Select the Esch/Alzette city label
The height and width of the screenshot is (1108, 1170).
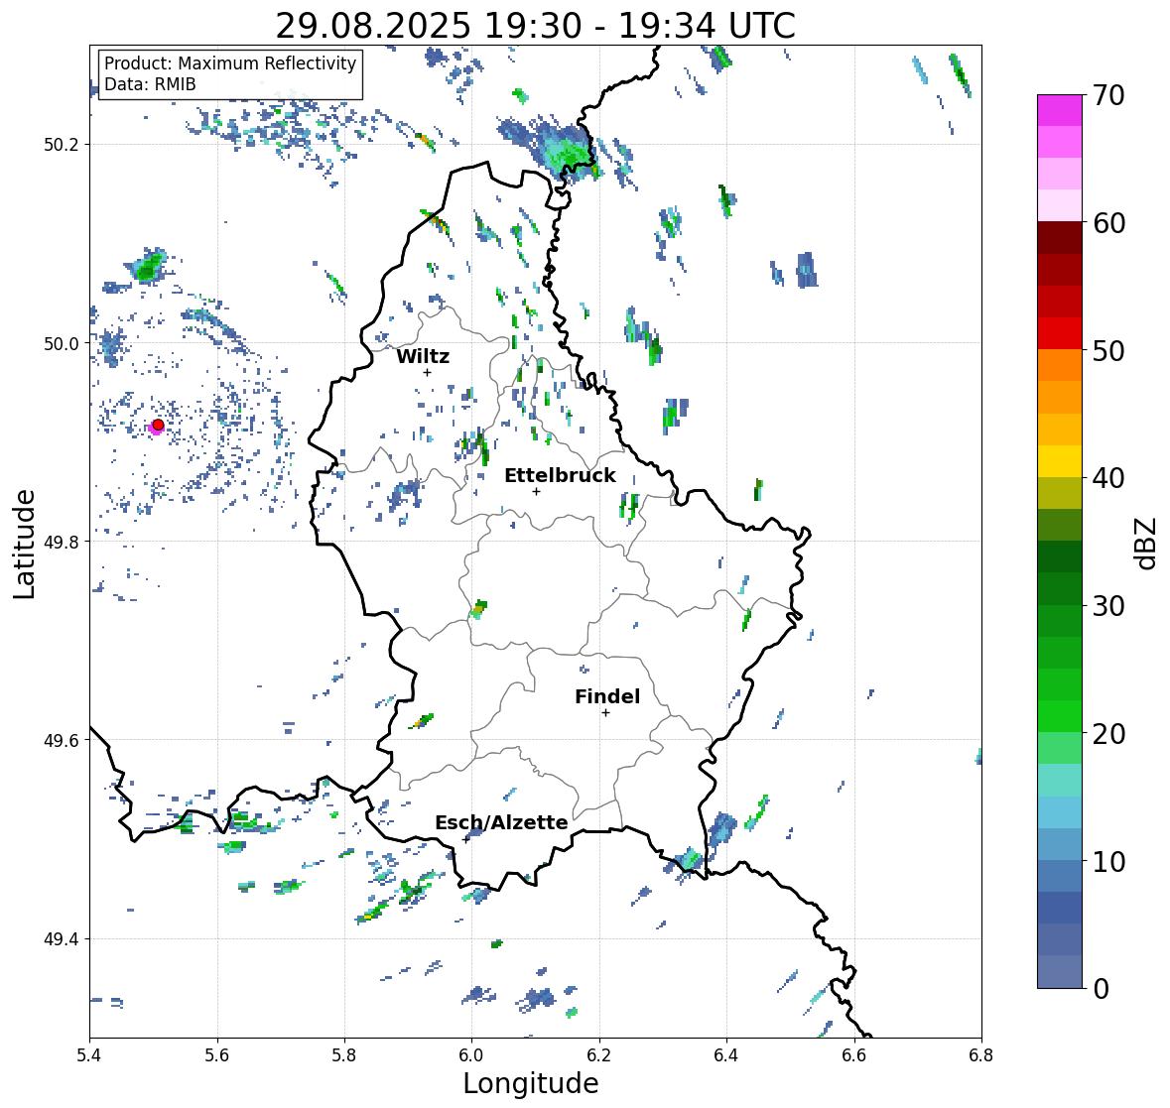pyautogui.click(x=501, y=822)
